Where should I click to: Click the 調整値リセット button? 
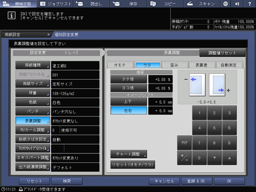click(222, 53)
